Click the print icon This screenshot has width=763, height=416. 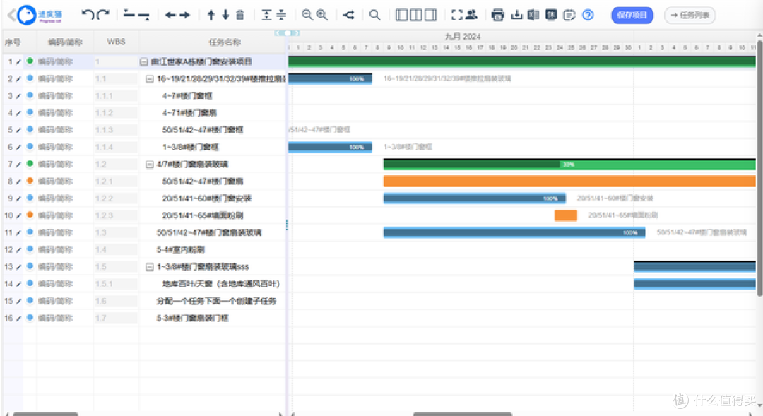[498, 15]
